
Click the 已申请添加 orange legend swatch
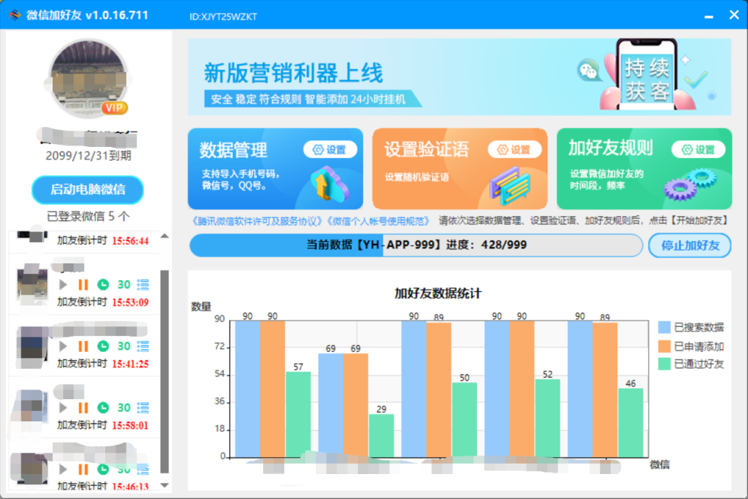[x=664, y=347]
